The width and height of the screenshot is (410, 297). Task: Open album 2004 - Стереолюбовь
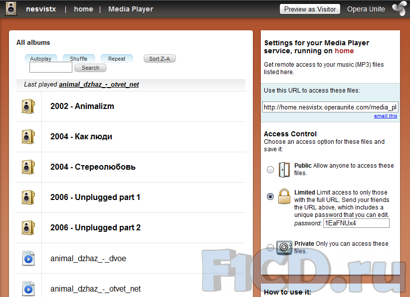pos(93,167)
